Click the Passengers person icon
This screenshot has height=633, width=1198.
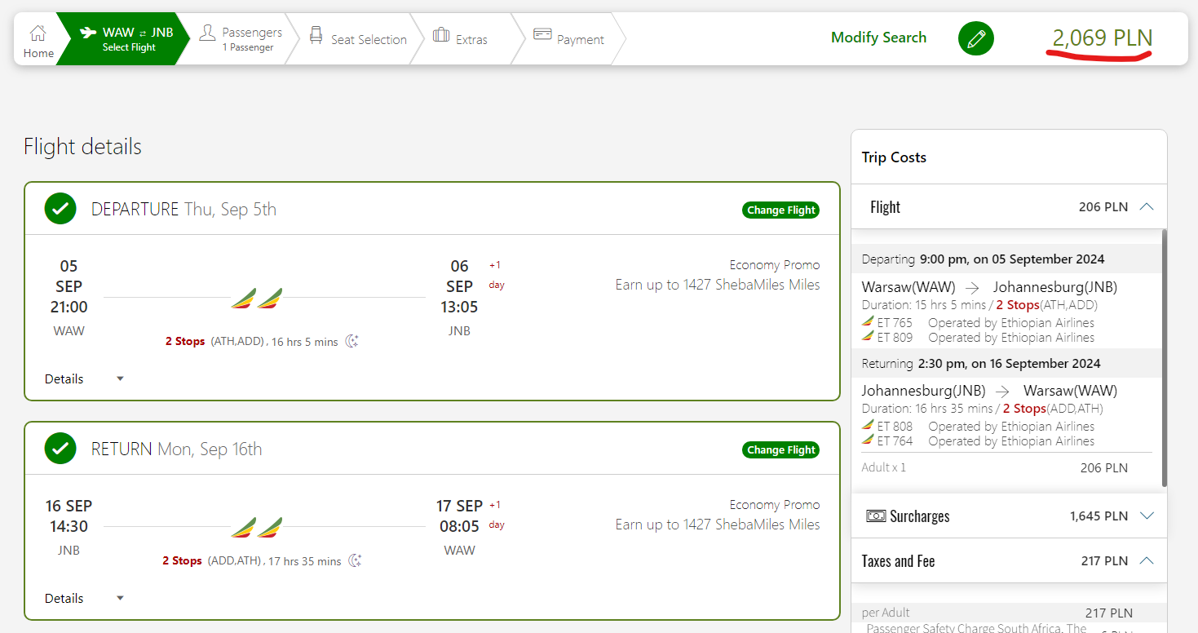pos(208,33)
